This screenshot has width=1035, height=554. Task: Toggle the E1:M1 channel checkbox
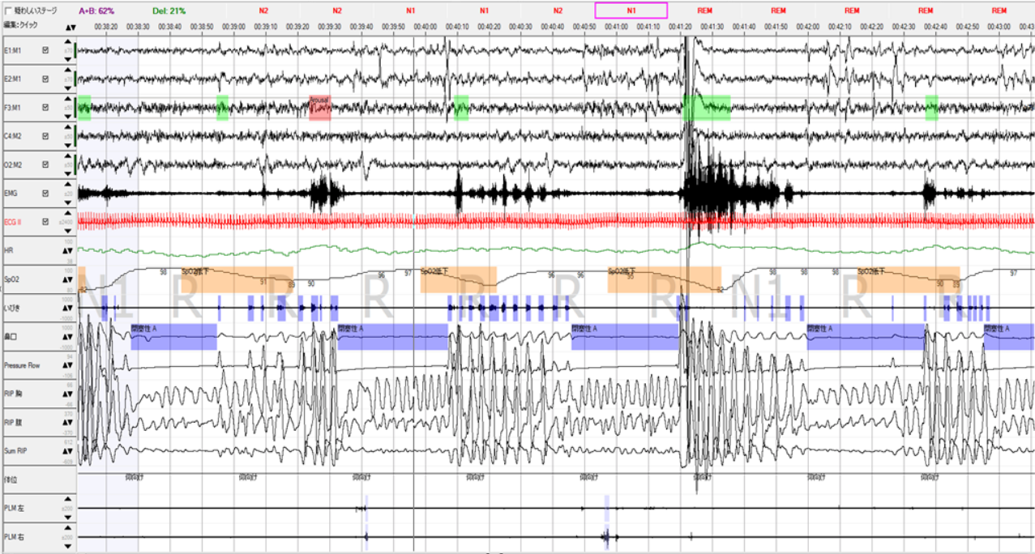pyautogui.click(x=45, y=50)
